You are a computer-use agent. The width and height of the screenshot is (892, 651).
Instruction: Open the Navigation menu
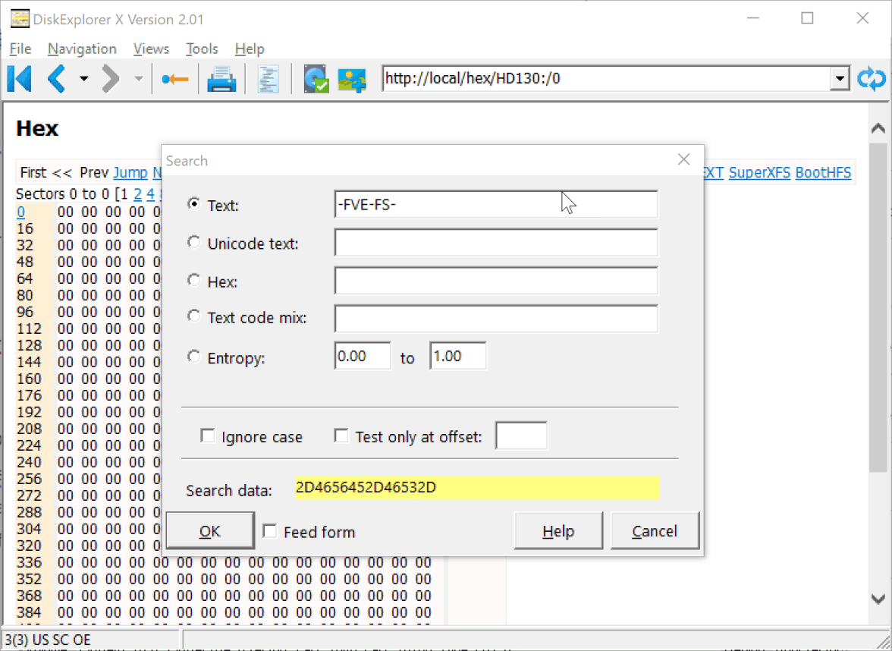click(82, 49)
